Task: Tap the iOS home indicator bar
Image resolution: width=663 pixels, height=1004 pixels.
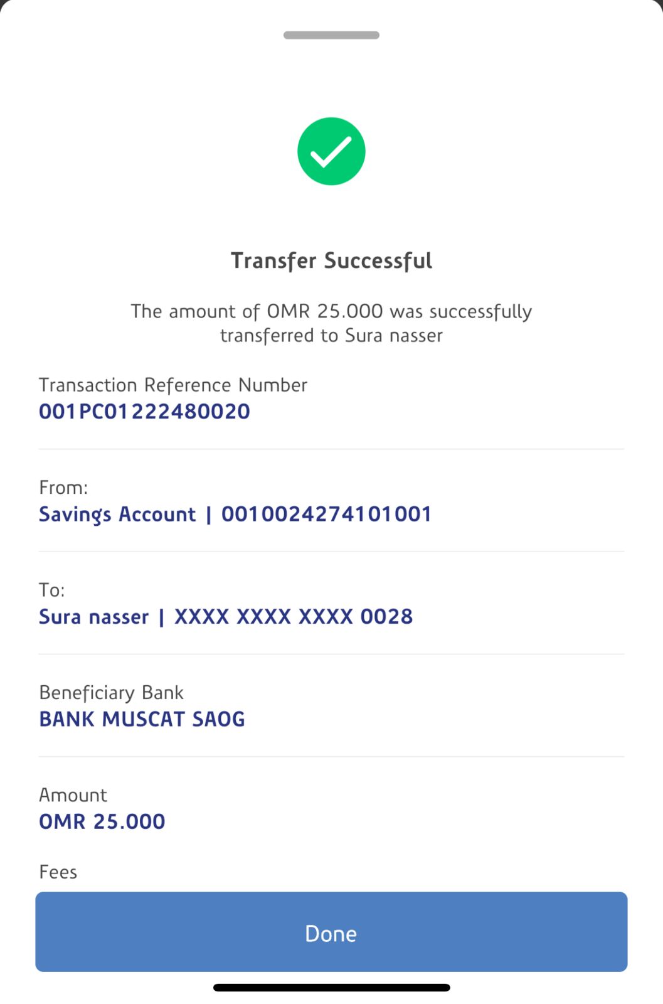Action: (331, 988)
